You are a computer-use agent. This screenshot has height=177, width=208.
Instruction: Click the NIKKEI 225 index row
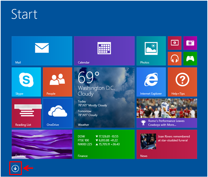99,144
